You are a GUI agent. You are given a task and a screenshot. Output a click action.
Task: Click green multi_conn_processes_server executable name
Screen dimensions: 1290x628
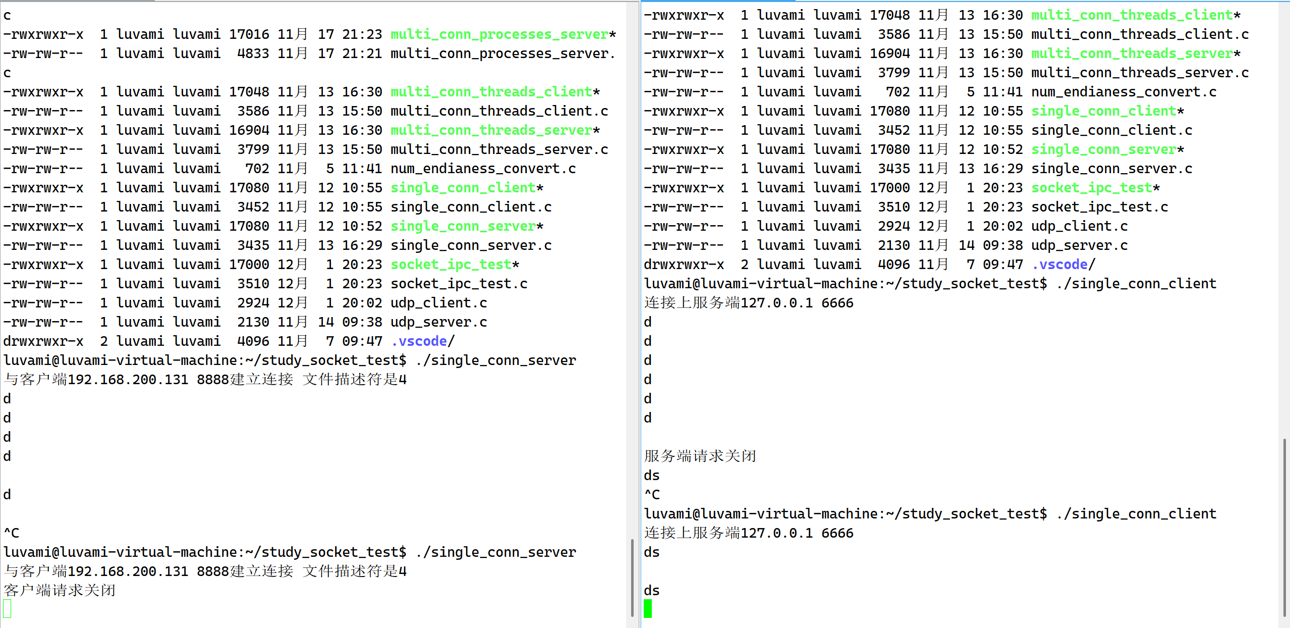tap(499, 34)
